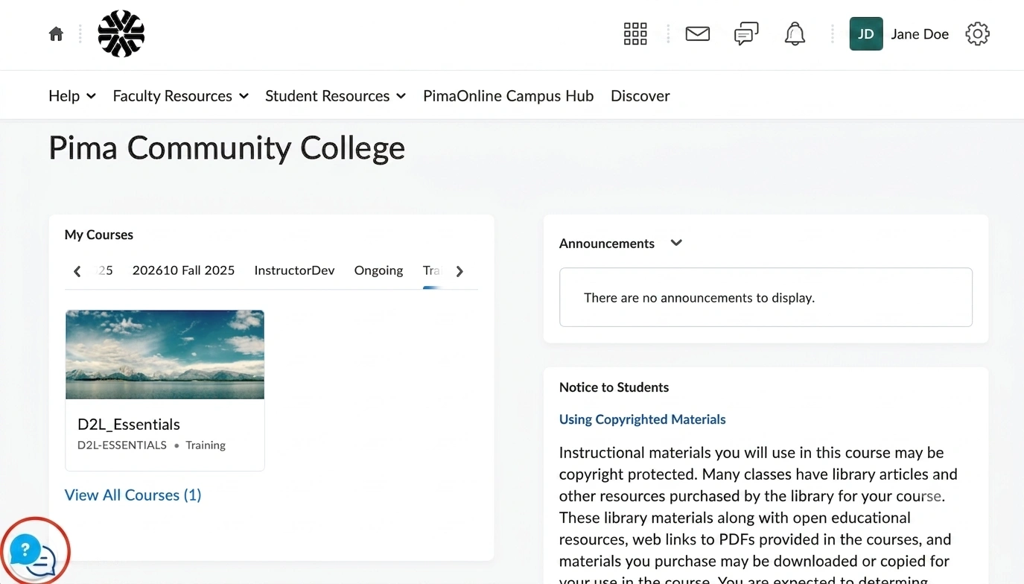Screen dimensions: 1024x584
Task: Open message alerts envelope icon
Action: (698, 34)
